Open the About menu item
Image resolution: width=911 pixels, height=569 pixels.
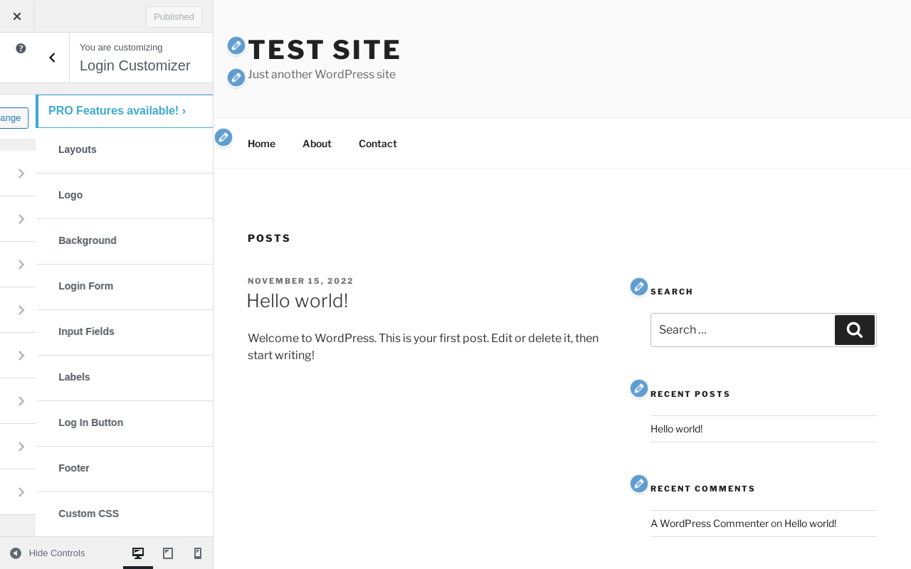tap(317, 144)
